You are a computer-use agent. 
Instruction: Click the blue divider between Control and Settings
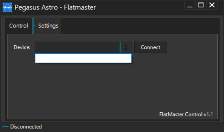pyautogui.click(x=33, y=26)
